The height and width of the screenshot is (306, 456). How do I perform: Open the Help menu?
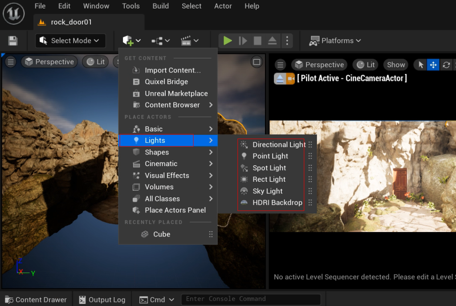252,6
